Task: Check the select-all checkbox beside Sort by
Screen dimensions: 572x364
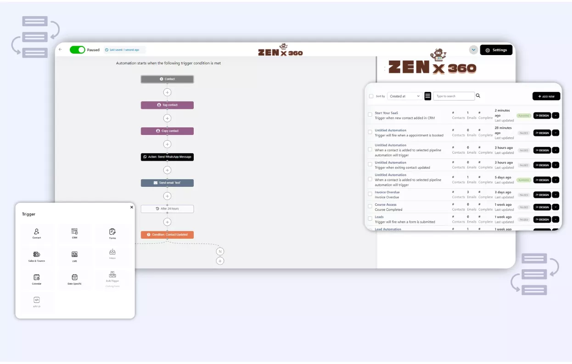Action: [x=371, y=96]
